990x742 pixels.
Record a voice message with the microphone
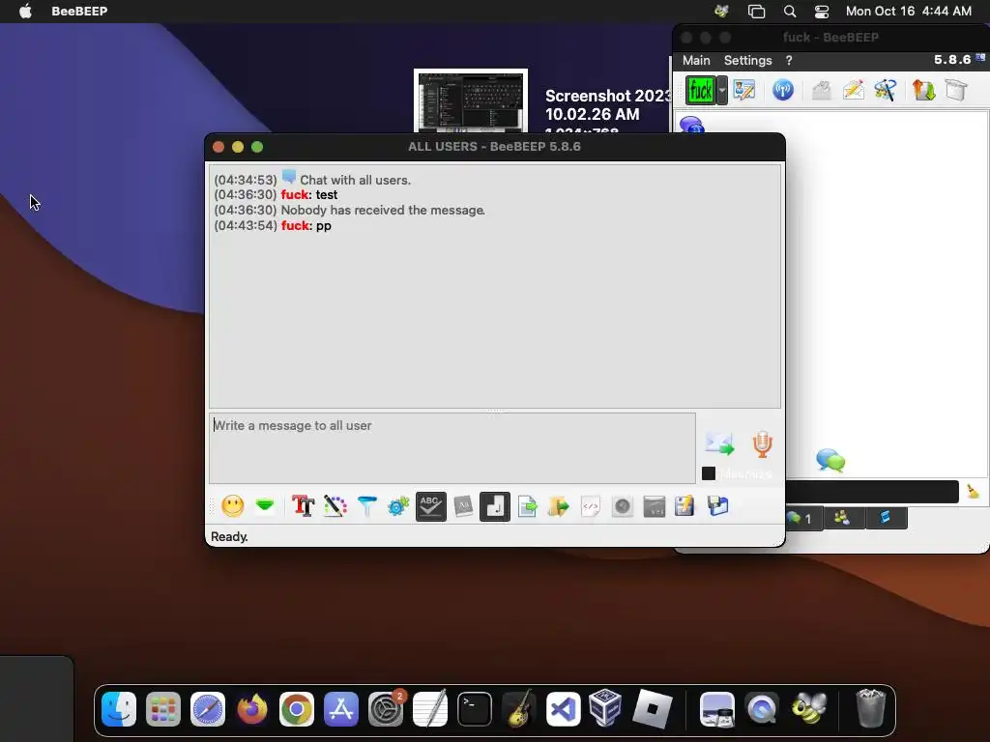(762, 444)
